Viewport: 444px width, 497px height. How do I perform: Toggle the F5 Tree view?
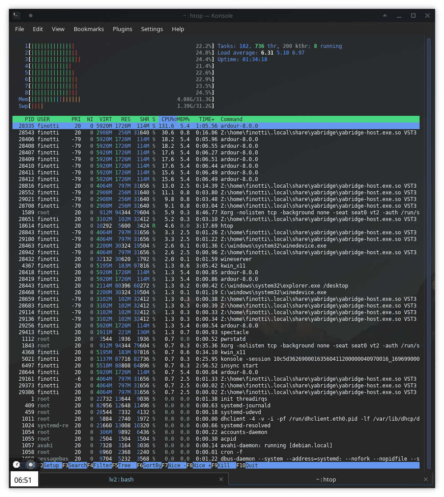click(124, 465)
